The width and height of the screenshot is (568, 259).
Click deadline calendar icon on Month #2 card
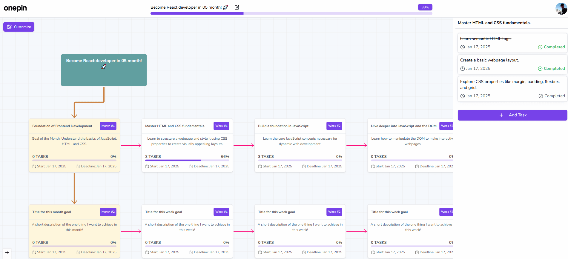click(x=78, y=252)
